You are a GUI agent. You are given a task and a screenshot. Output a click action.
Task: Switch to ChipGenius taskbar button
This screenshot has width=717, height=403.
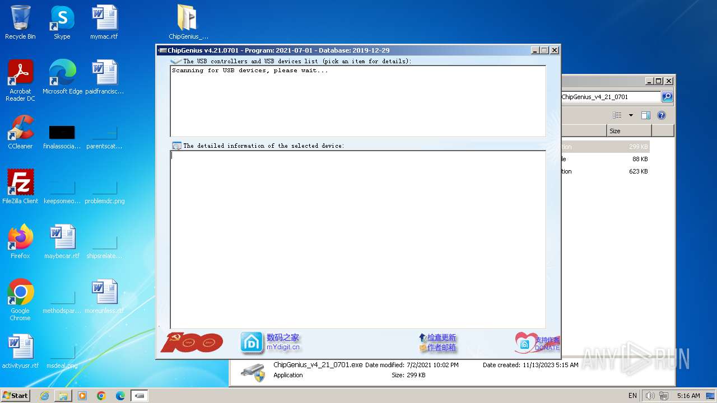(x=139, y=396)
